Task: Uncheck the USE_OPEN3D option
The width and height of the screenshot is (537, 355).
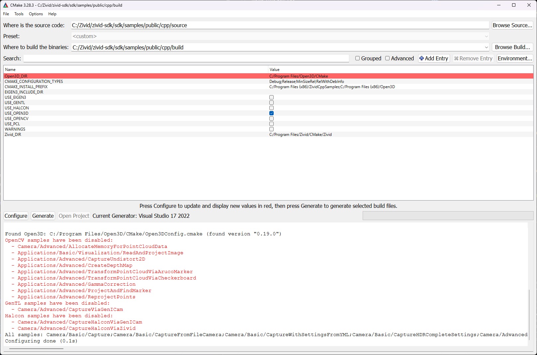Action: (272, 113)
